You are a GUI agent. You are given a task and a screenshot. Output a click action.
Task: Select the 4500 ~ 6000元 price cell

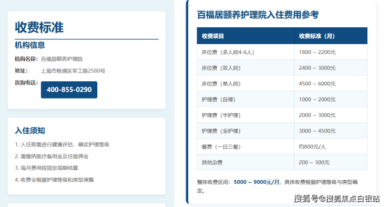[x=331, y=84]
